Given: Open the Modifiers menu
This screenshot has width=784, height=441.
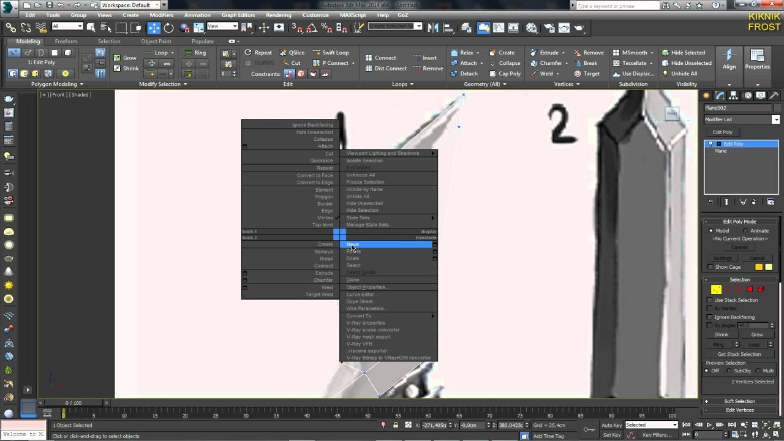Looking at the screenshot, I should coord(161,15).
